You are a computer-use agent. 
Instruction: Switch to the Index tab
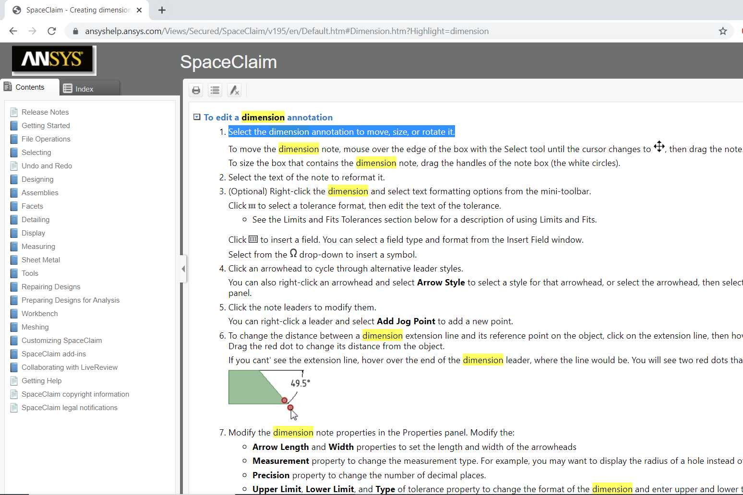tap(89, 89)
